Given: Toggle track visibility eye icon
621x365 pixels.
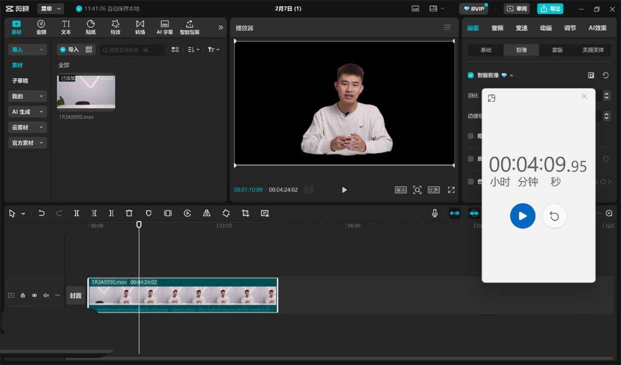Looking at the screenshot, I should pos(34,295).
